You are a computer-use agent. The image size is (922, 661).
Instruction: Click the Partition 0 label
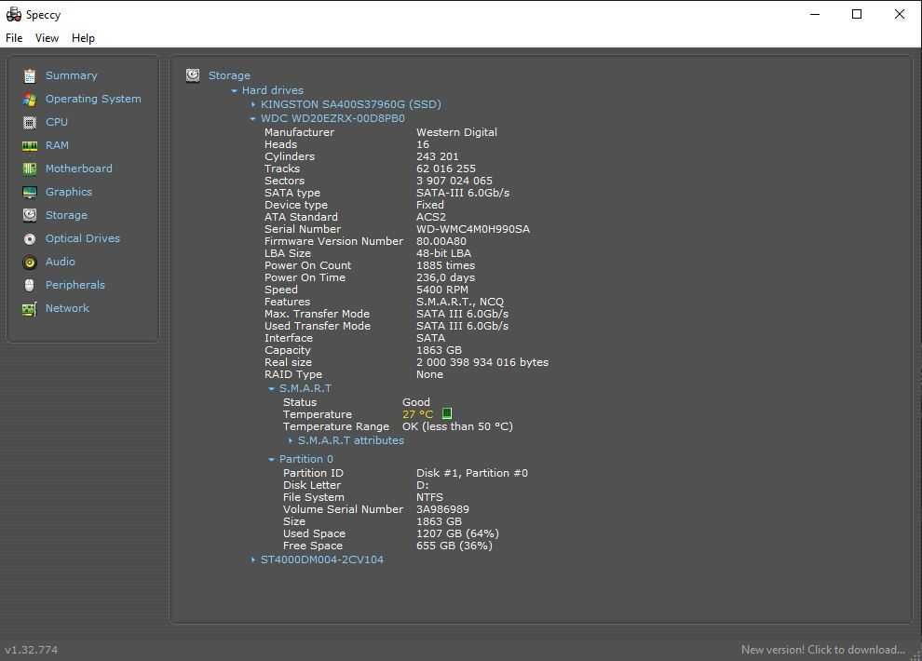click(x=305, y=460)
